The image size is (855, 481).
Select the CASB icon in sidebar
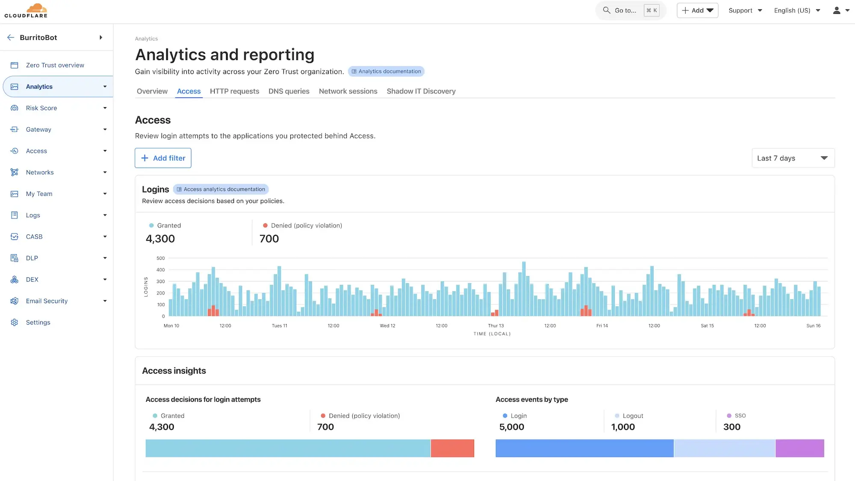15,236
